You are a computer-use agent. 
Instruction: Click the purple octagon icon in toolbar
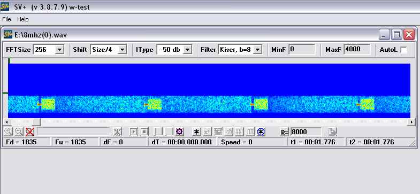point(179,131)
